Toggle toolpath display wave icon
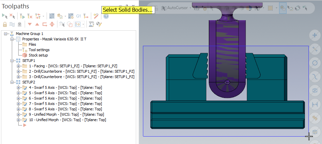This screenshot has width=322, height=144. pyautogui.click(x=12, y=25)
